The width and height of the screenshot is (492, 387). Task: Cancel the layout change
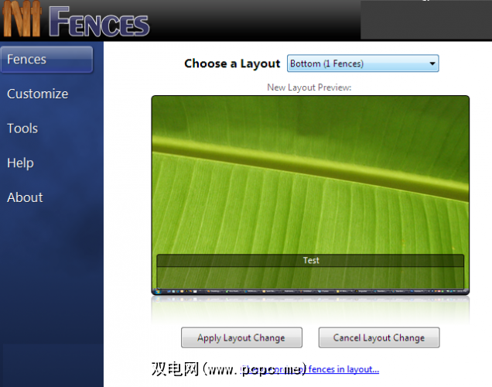point(379,337)
